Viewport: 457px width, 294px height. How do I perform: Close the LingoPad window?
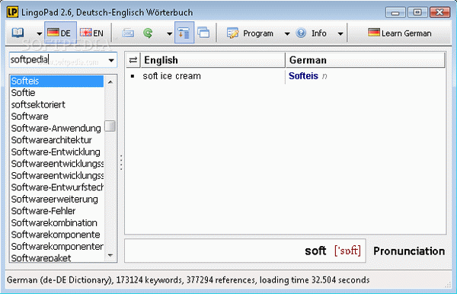439,12
